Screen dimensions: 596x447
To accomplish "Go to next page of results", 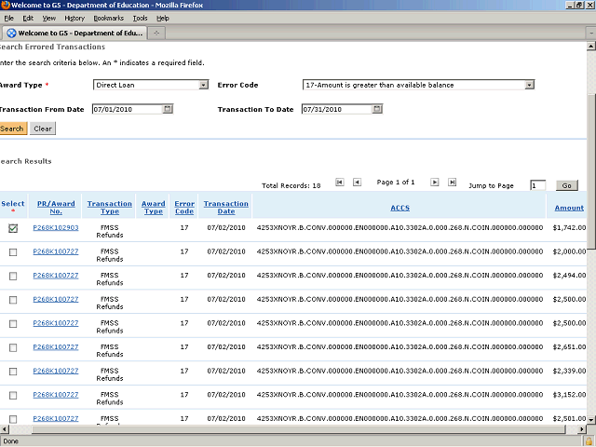I will click(433, 183).
